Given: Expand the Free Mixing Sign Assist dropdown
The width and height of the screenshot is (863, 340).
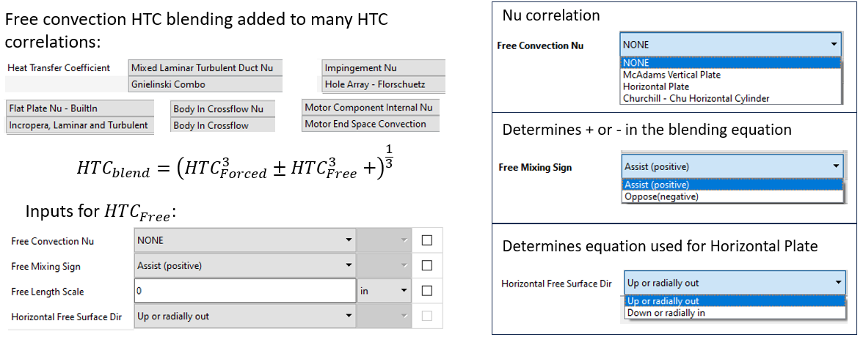Looking at the screenshot, I should pos(244,265).
